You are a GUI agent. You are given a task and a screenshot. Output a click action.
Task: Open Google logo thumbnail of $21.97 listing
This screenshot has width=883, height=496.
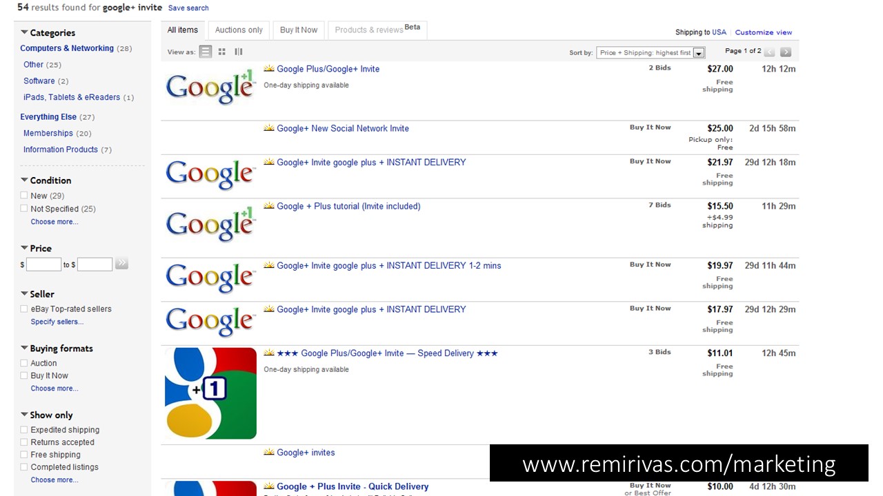(x=210, y=175)
